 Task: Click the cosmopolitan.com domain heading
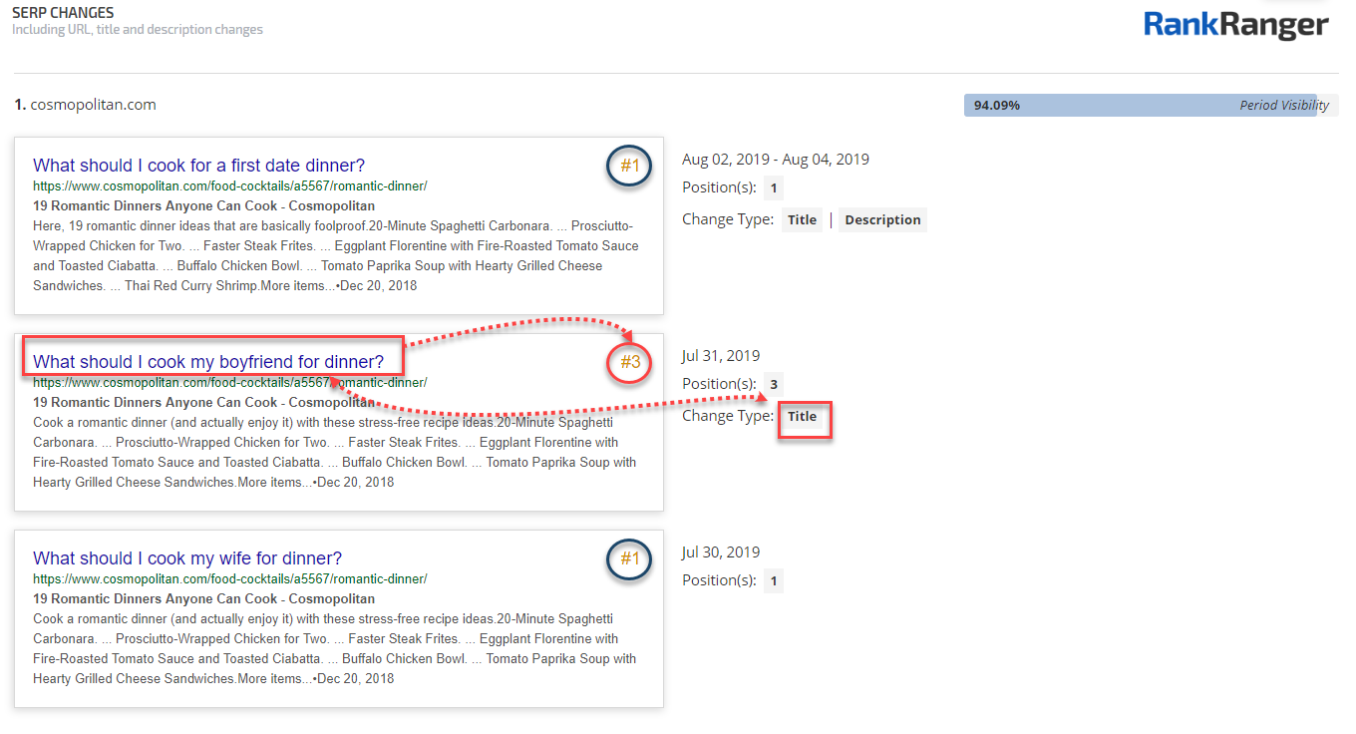[92, 105]
